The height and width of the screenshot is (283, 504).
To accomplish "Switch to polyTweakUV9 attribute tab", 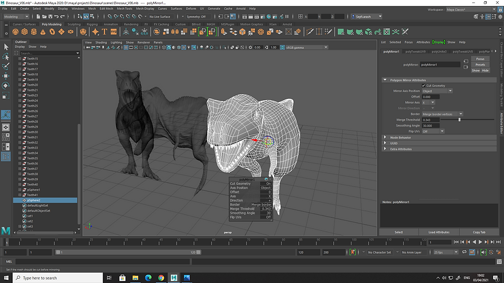I will pos(415,52).
